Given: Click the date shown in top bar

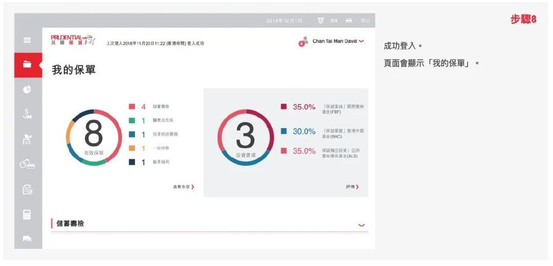Looking at the screenshot, I should point(284,21).
